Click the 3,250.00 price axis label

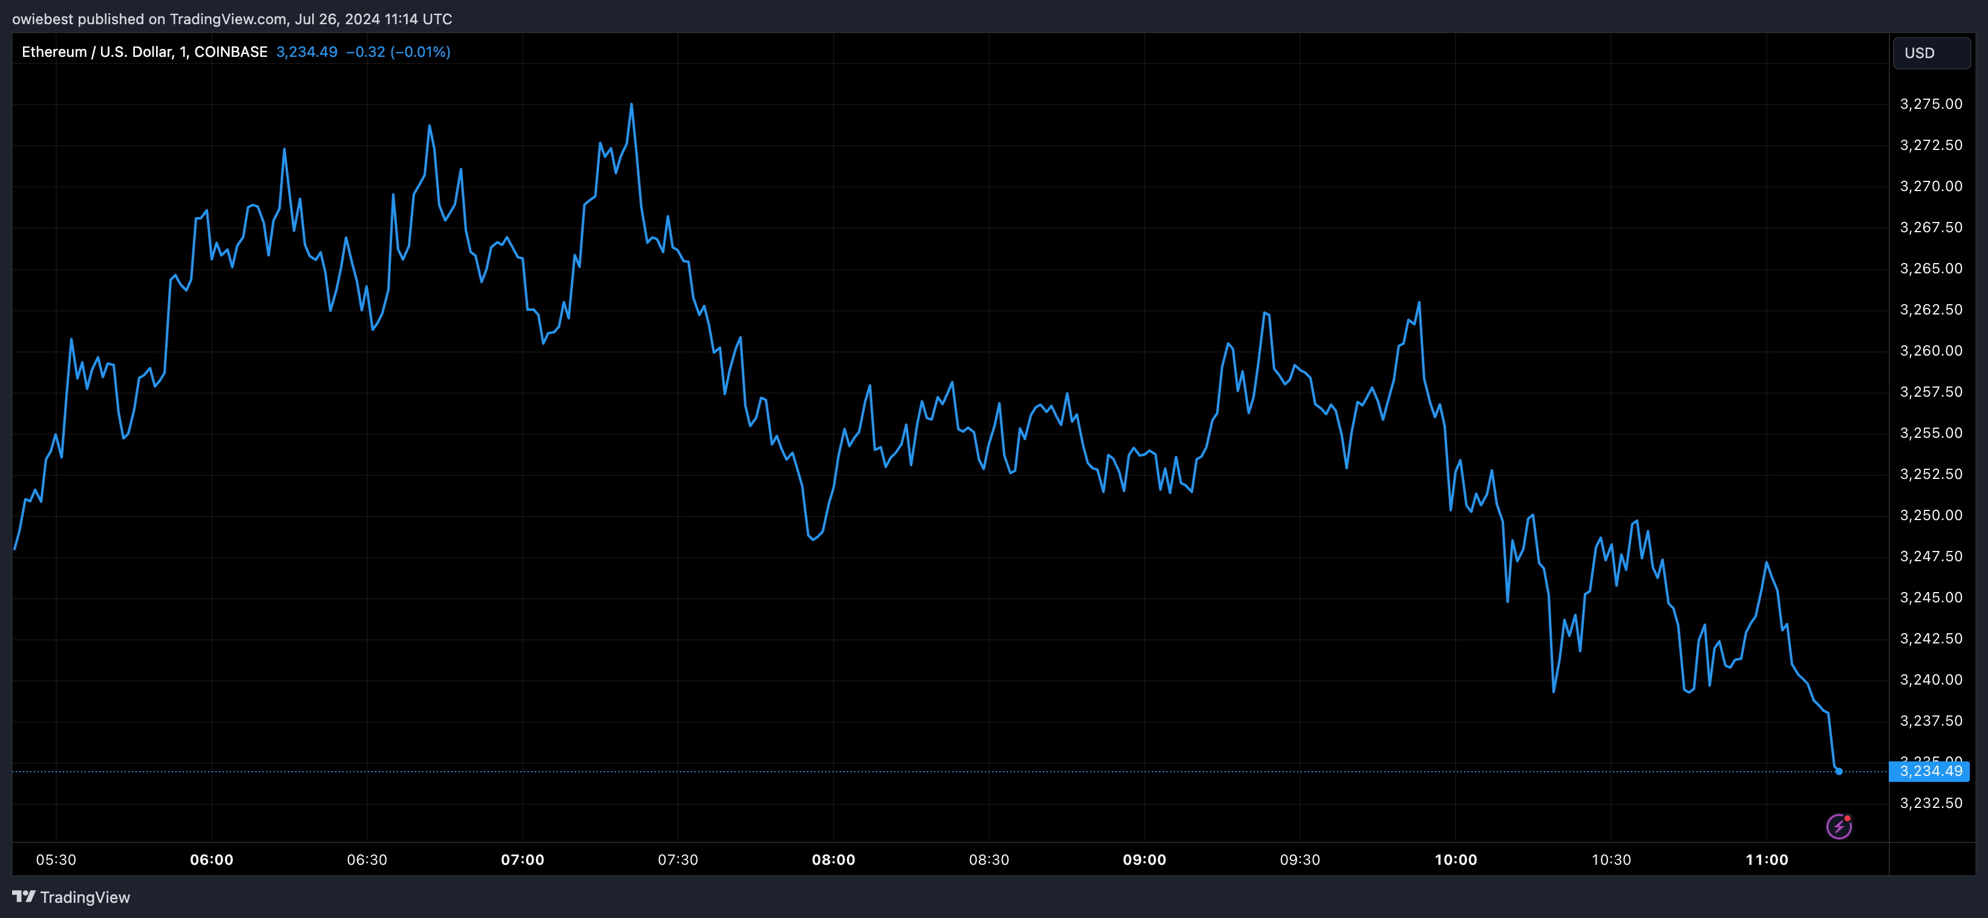point(1931,515)
